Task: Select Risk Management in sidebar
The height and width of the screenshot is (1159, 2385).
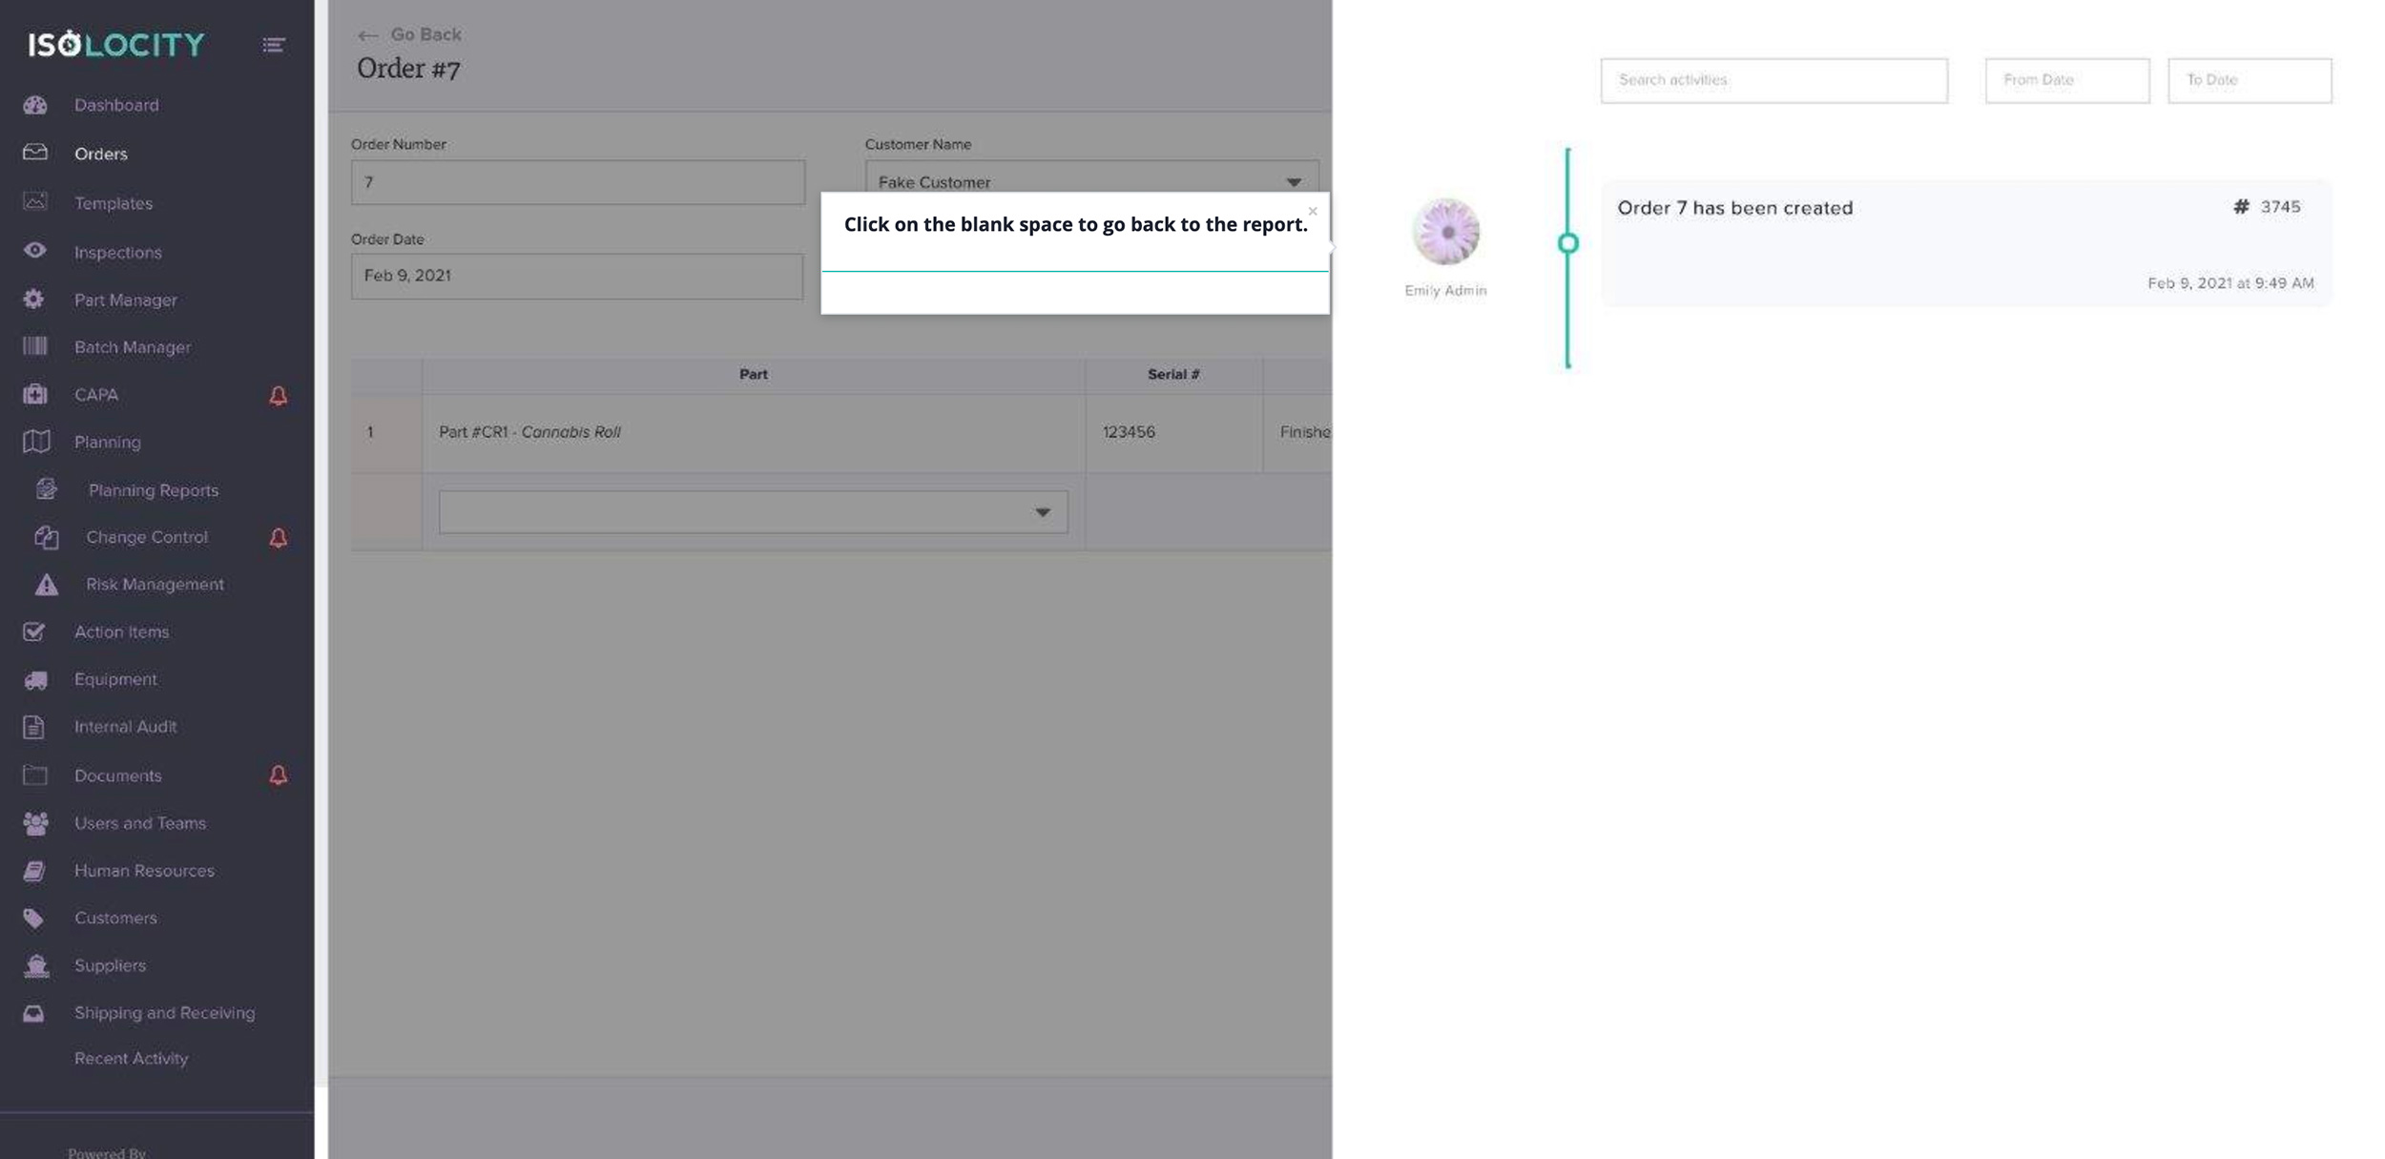Action: click(x=155, y=584)
